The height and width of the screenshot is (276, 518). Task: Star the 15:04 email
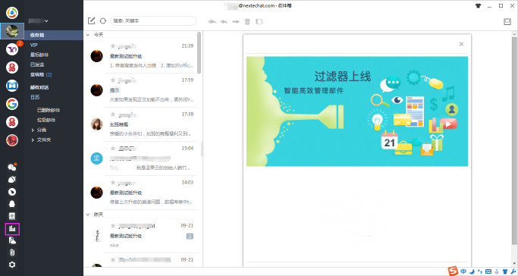point(113,148)
